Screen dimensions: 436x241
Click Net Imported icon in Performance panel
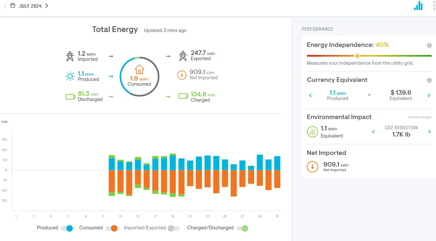(x=312, y=167)
